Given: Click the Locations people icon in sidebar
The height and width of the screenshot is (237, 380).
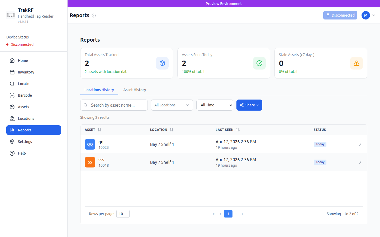Looking at the screenshot, I should tap(12, 118).
